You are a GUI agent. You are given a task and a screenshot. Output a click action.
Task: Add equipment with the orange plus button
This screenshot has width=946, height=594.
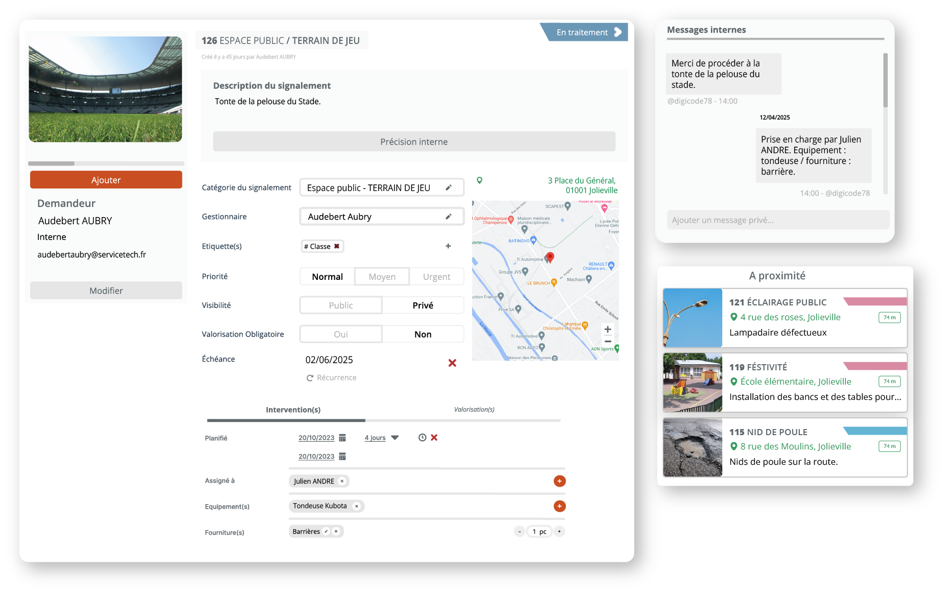tap(560, 506)
